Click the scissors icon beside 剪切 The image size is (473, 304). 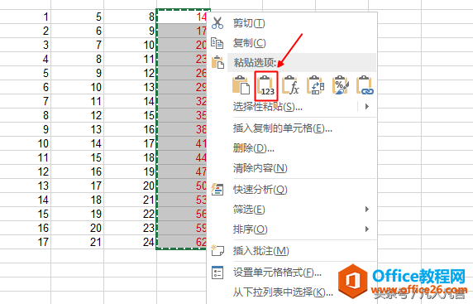pyautogui.click(x=217, y=23)
